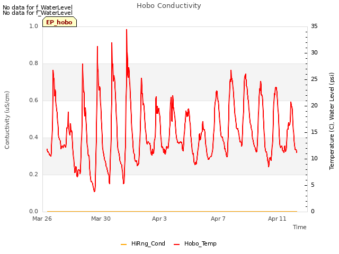Click the Apr 3 x-axis label

pos(159,219)
